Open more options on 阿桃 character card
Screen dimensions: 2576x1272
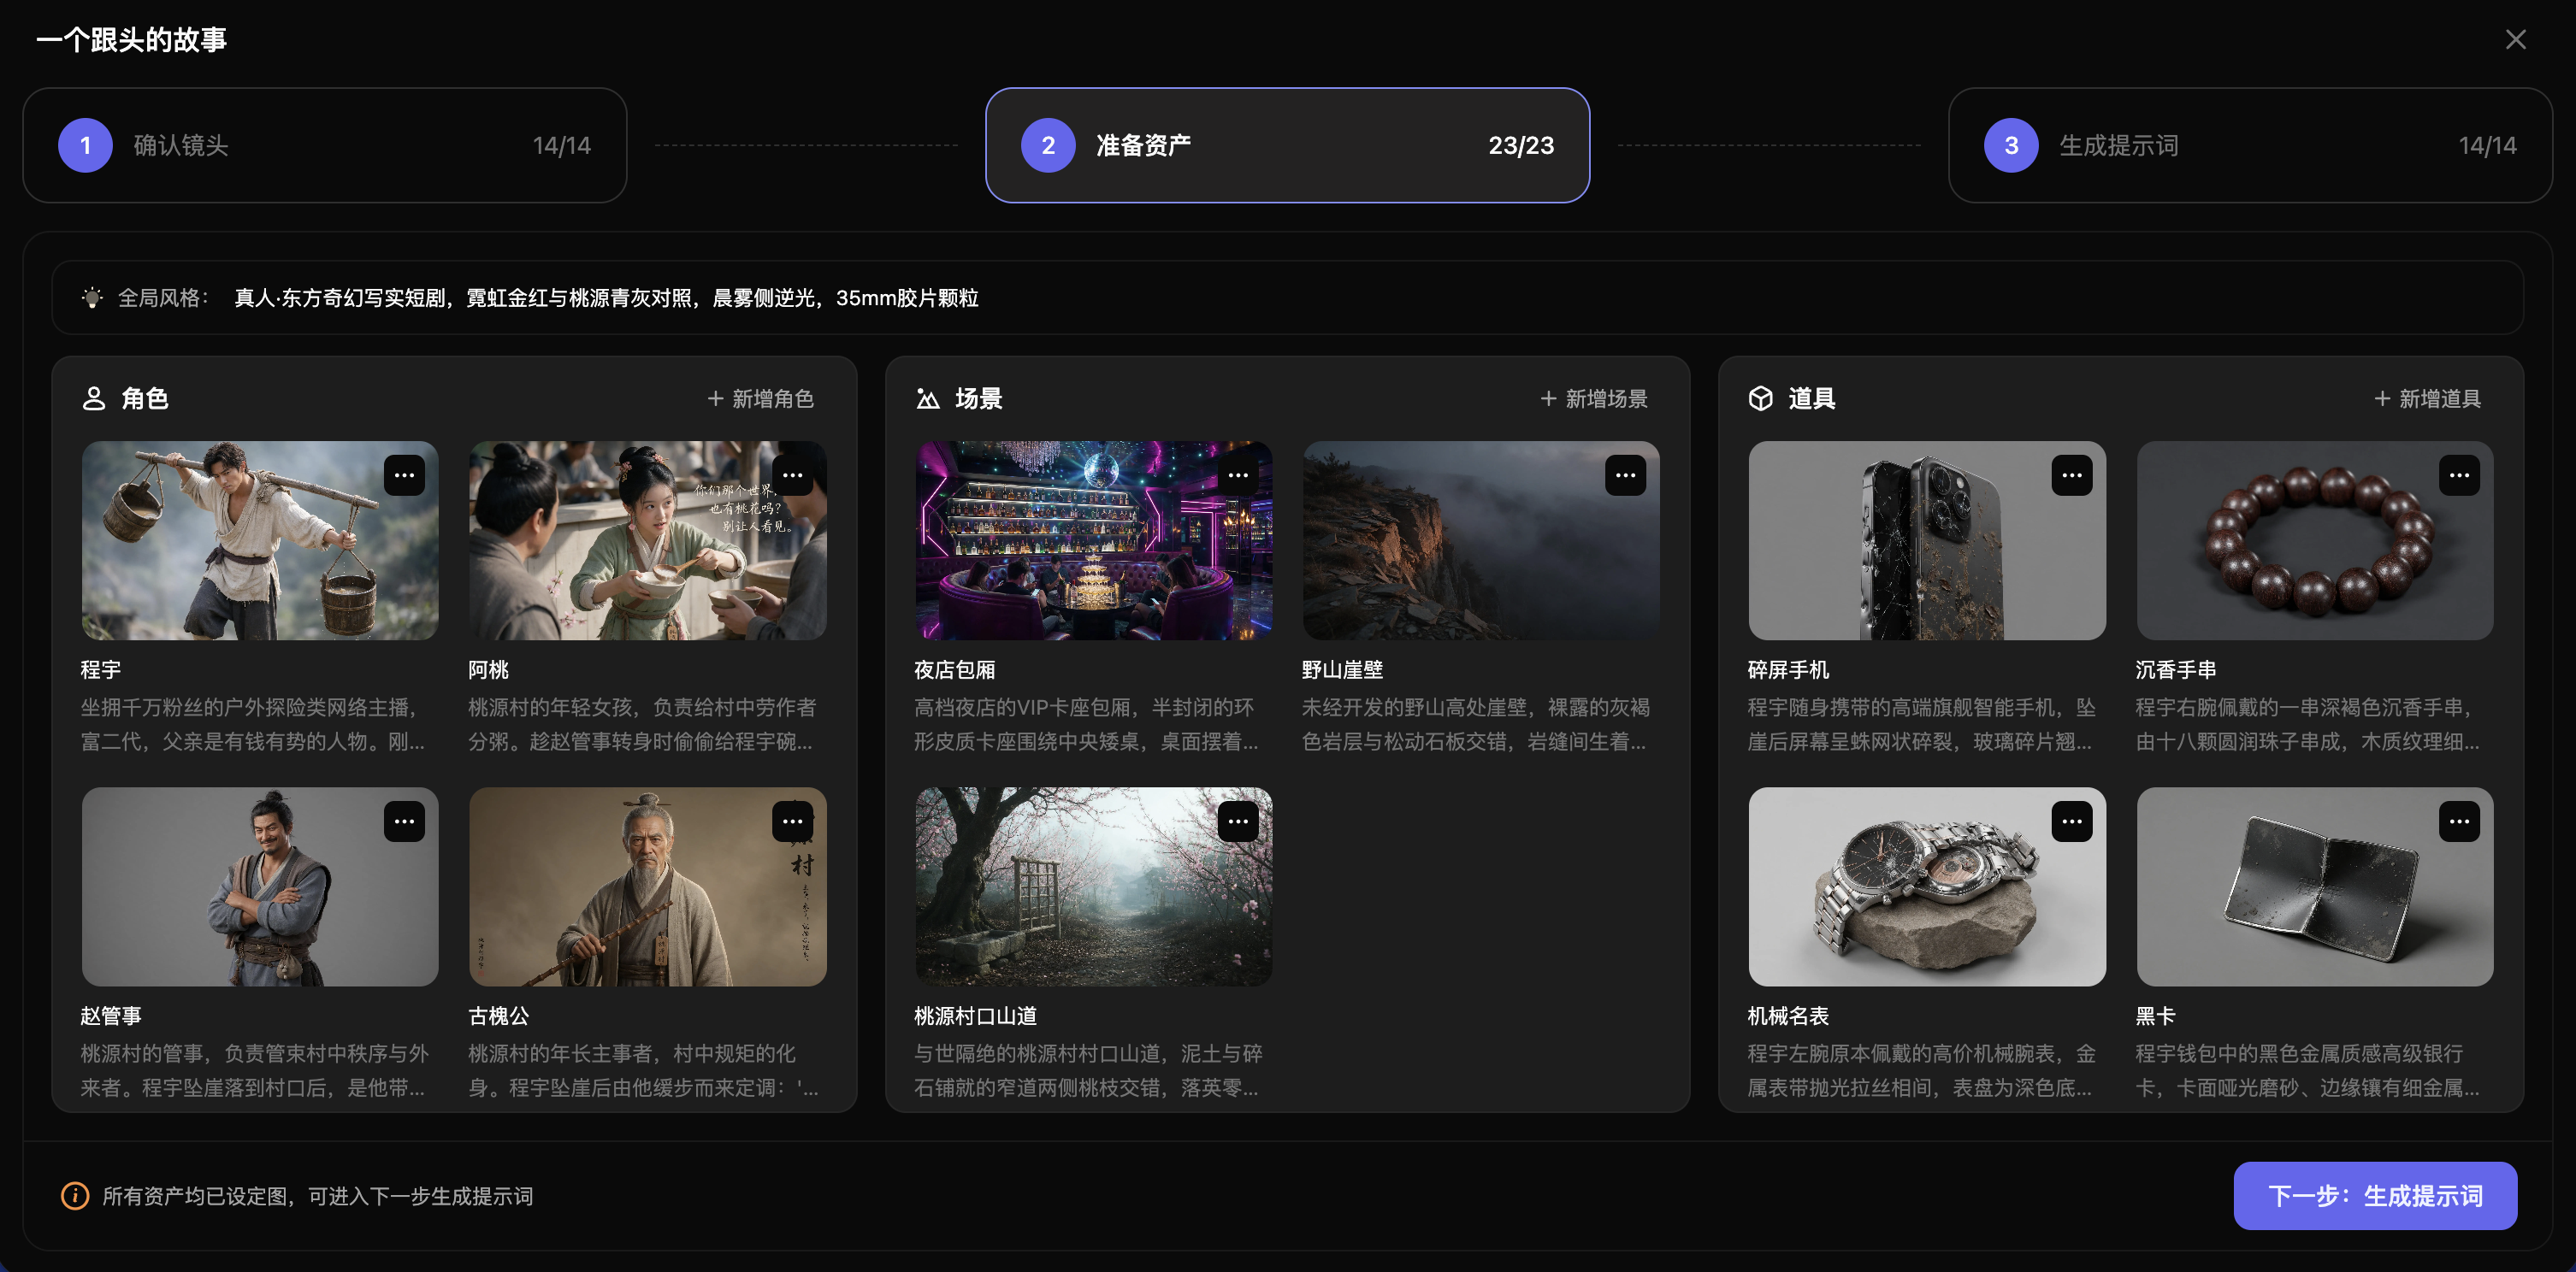click(792, 475)
